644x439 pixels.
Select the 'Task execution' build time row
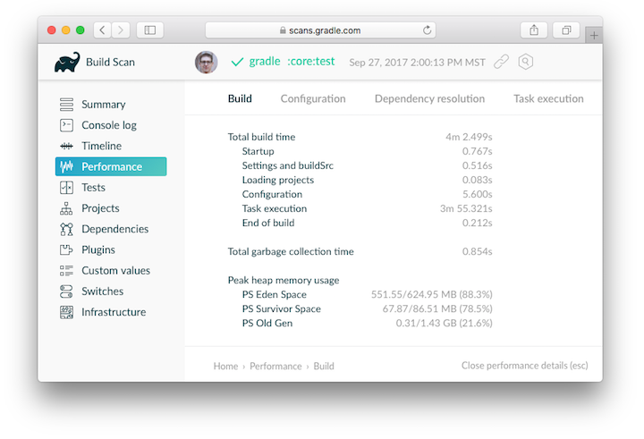click(x=367, y=208)
